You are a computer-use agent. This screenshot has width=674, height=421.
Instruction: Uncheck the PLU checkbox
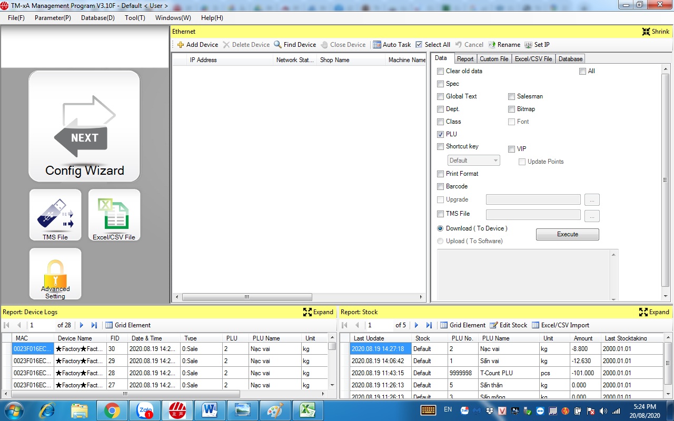coord(441,134)
